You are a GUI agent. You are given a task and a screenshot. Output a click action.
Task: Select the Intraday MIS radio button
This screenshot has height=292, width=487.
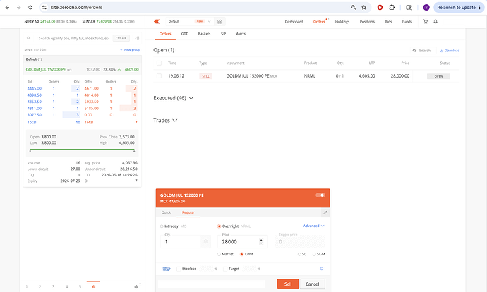(162, 226)
